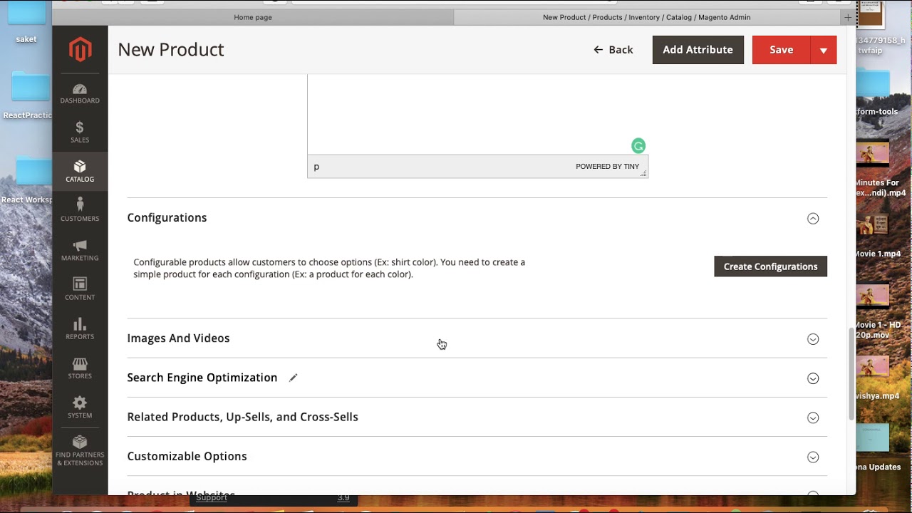Open the Stores sidebar menu
Image resolution: width=912 pixels, height=513 pixels.
80,368
